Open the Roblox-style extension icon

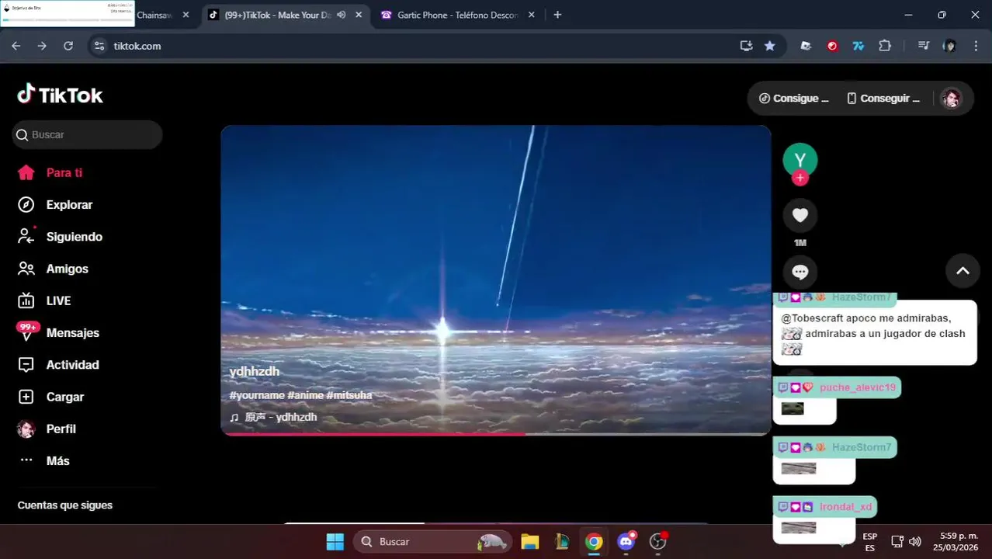[x=806, y=46]
